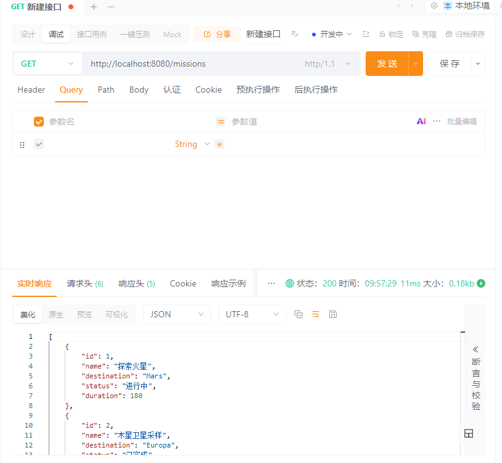502x463 pixels.
Task: Collapse the 断言与校验 panel with double chevron
Action: pyautogui.click(x=475, y=349)
